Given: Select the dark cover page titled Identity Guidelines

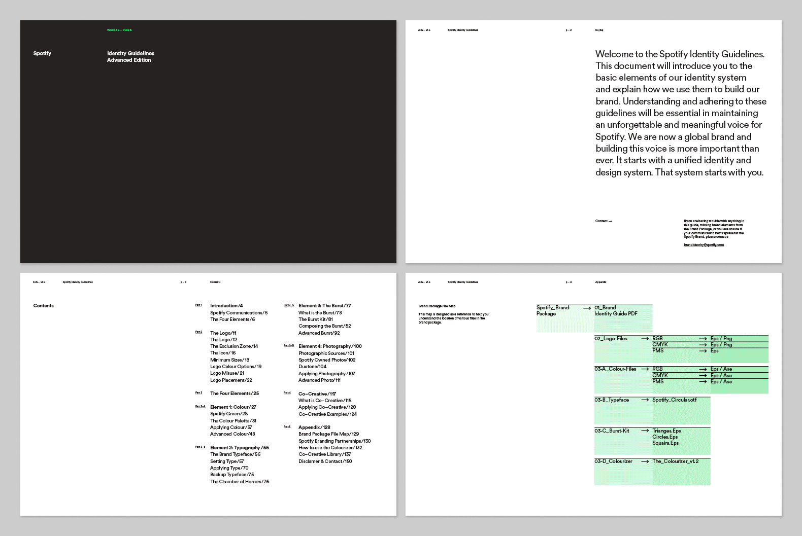Looking at the screenshot, I should [x=208, y=141].
